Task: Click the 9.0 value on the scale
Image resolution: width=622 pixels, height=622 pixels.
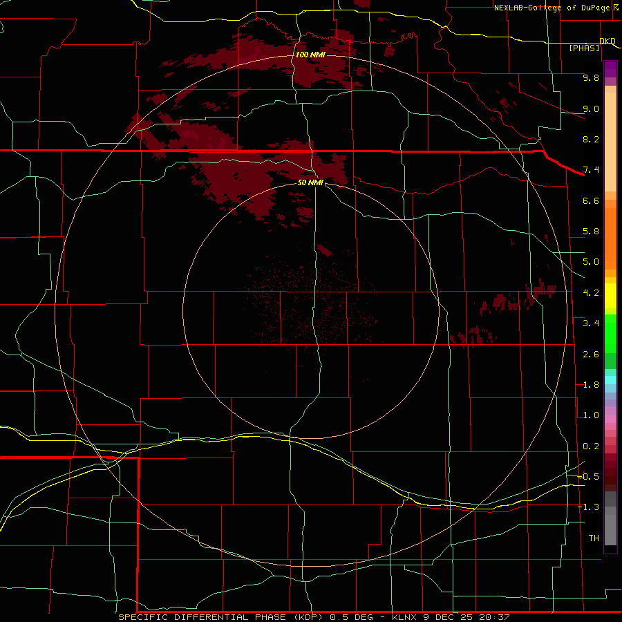Action: point(591,109)
